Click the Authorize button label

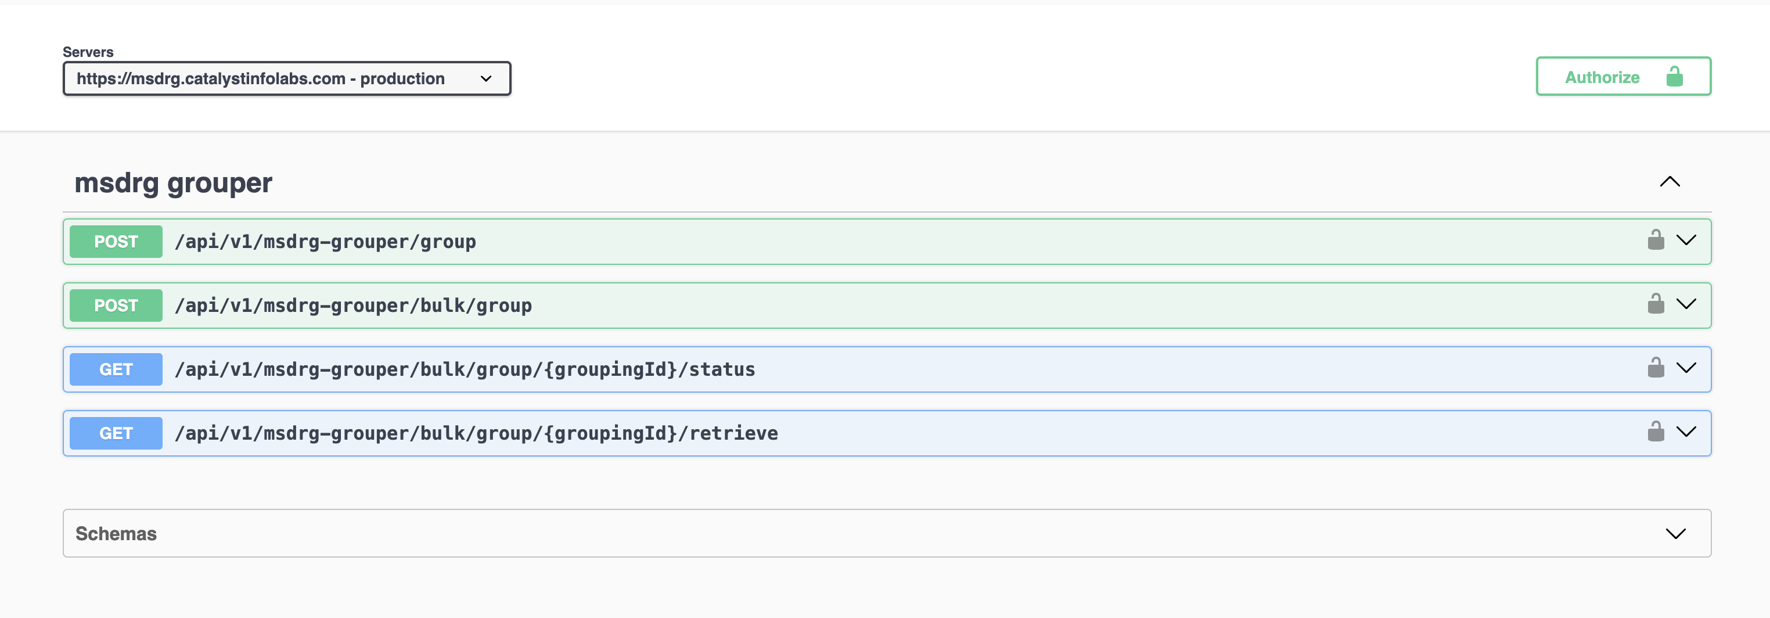tap(1602, 77)
